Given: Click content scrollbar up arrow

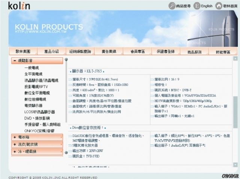Looking at the screenshot, I should [x=235, y=58].
